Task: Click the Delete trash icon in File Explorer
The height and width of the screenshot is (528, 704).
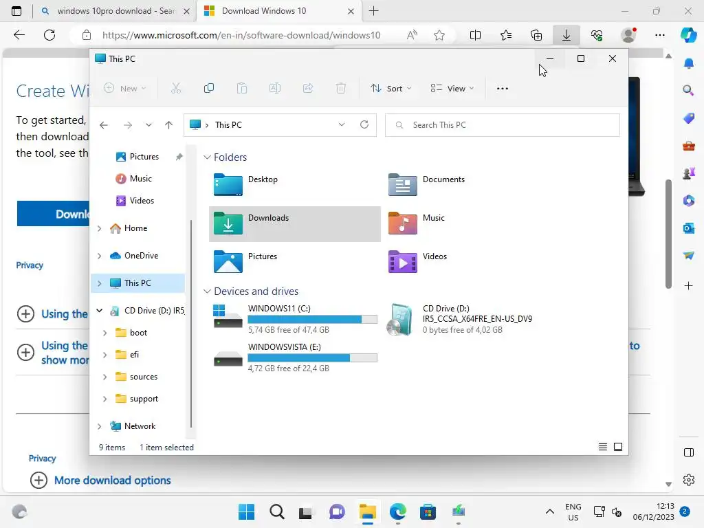Action: coord(341,89)
